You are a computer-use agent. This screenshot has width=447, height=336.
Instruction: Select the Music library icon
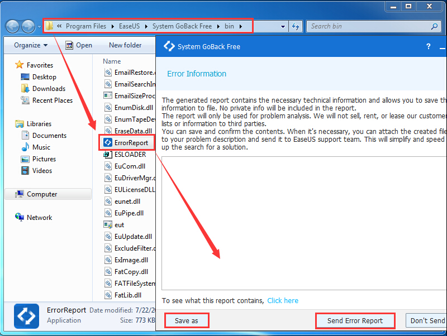pos(25,147)
